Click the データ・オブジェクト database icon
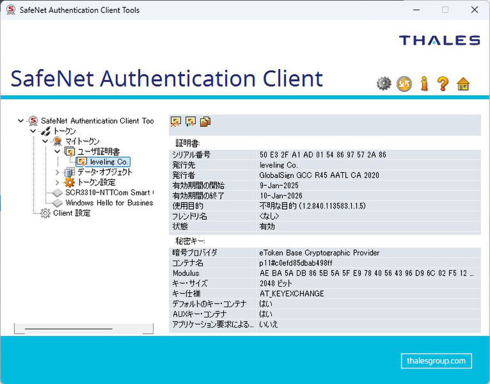The height and width of the screenshot is (384, 490). (x=70, y=172)
